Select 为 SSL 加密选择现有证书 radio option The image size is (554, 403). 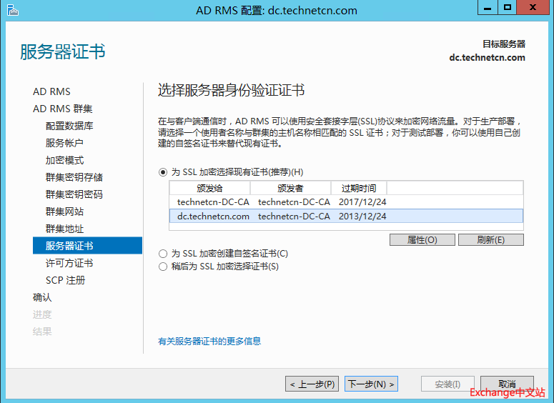click(x=163, y=172)
